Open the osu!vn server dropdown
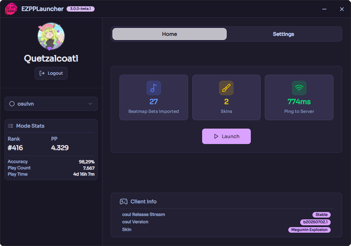351x246 pixels. (x=51, y=104)
